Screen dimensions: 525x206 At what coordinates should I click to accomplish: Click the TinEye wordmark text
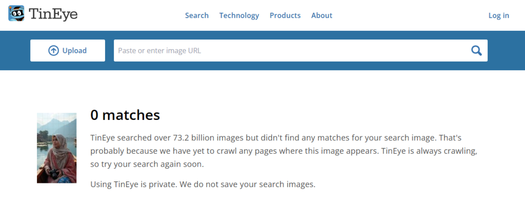pos(53,14)
